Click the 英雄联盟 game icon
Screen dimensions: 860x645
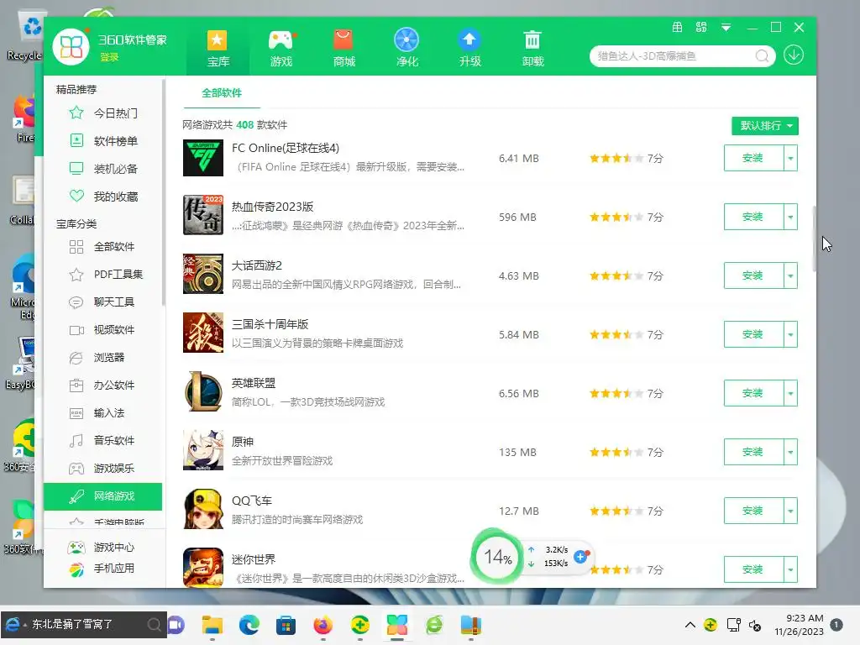(x=203, y=391)
